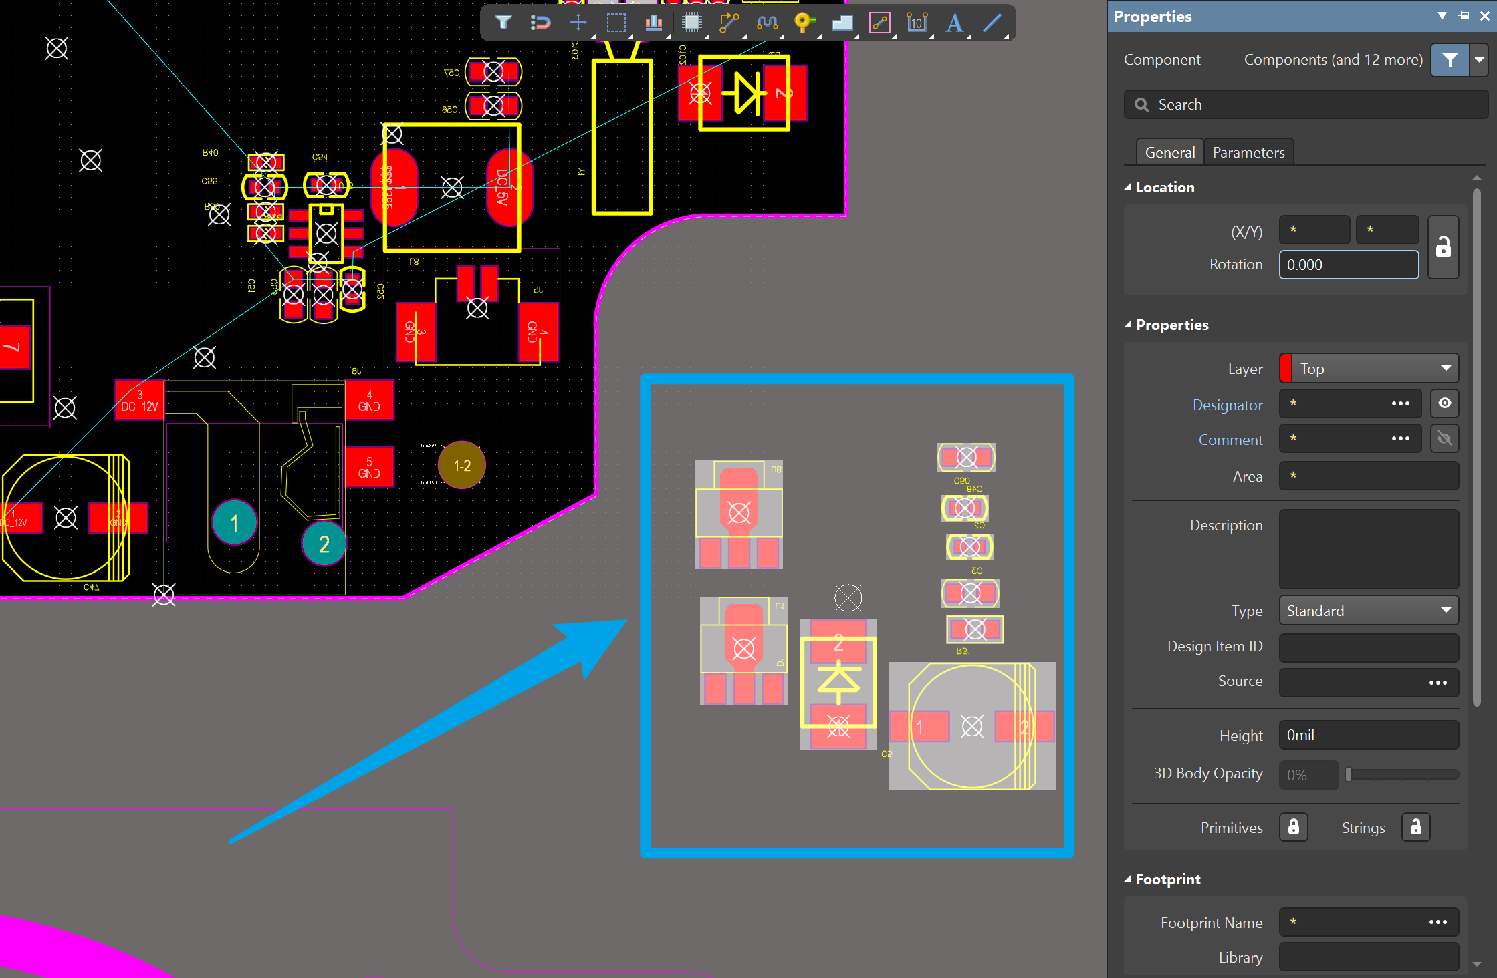Switch to the Parameters tab

point(1248,153)
